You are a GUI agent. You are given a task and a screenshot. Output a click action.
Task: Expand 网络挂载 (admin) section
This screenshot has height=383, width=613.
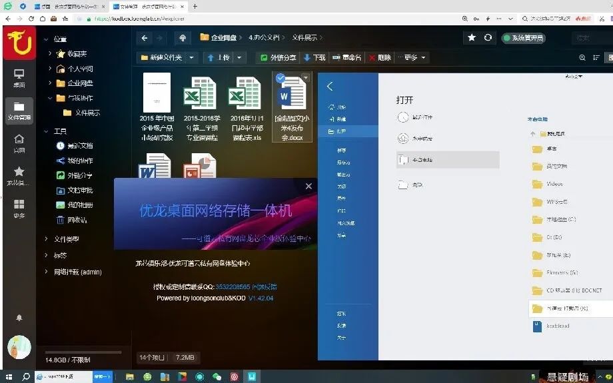click(x=46, y=272)
